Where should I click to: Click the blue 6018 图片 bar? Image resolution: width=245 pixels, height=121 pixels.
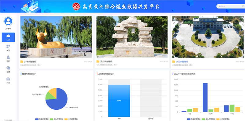click(119, 101)
